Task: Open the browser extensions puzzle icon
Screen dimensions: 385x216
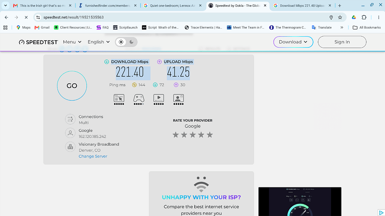Action: coord(364,18)
